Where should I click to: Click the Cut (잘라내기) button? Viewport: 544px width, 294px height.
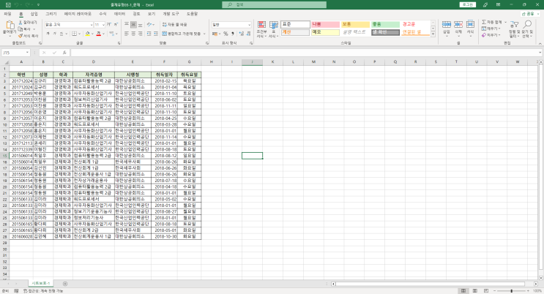coord(28,22)
